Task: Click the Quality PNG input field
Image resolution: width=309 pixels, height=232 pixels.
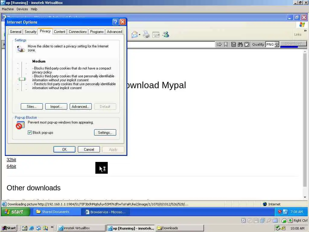Action: (x=270, y=44)
